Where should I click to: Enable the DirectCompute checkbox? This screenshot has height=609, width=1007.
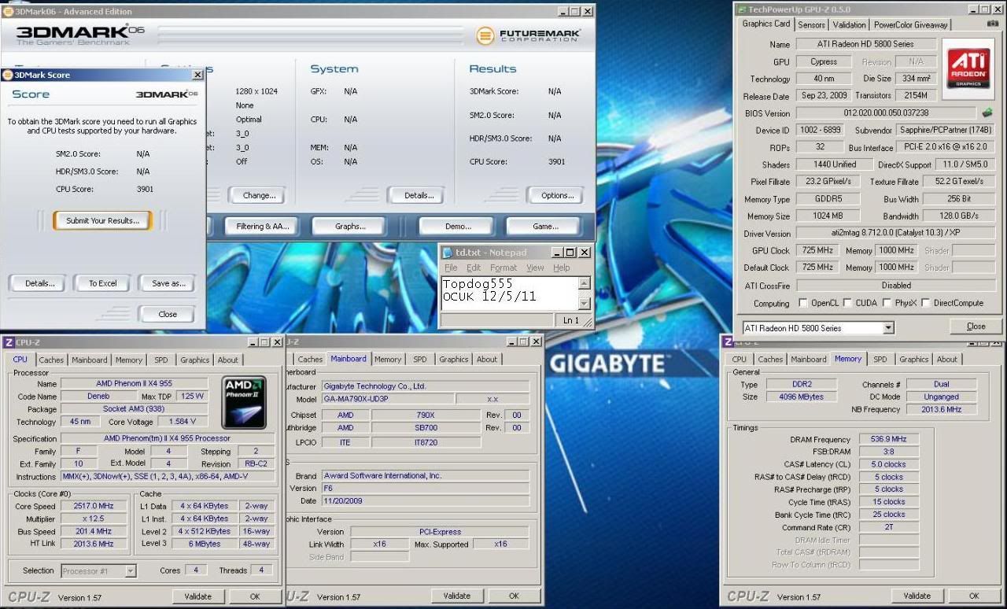[926, 303]
